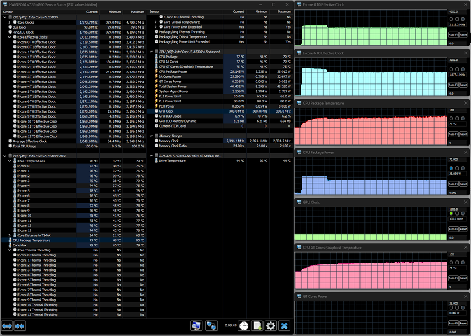Select green radio option in GPU Clock graph

pos(451,213)
